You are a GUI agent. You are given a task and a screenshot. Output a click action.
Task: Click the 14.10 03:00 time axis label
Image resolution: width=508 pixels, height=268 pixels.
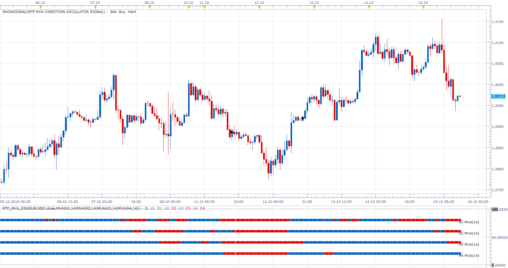pyautogui.click(x=376, y=202)
